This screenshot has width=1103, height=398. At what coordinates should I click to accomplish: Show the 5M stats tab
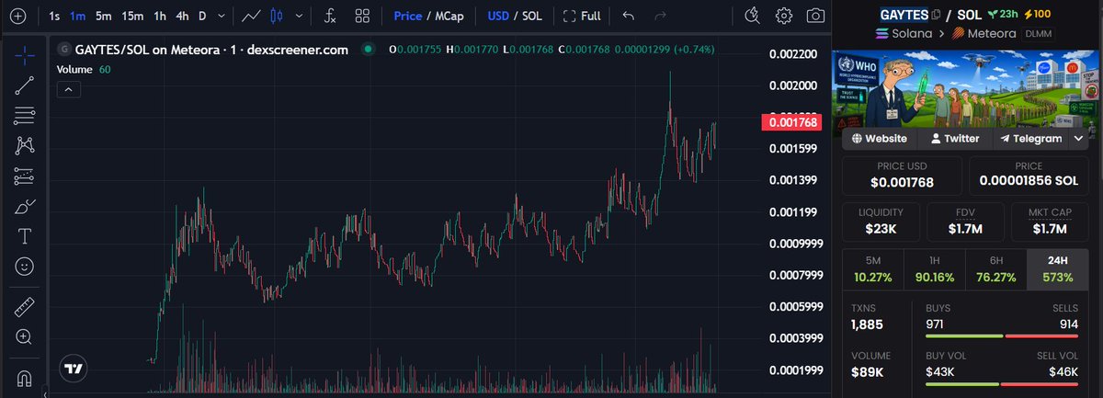872,268
